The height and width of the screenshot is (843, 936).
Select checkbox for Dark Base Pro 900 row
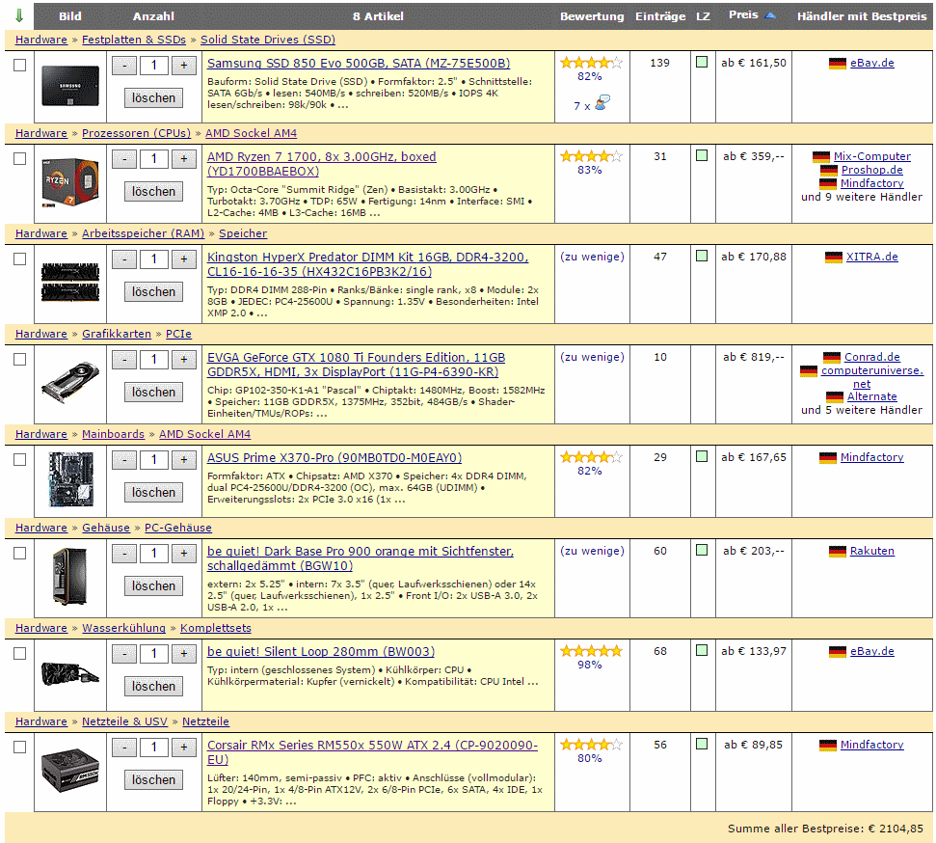[19, 554]
